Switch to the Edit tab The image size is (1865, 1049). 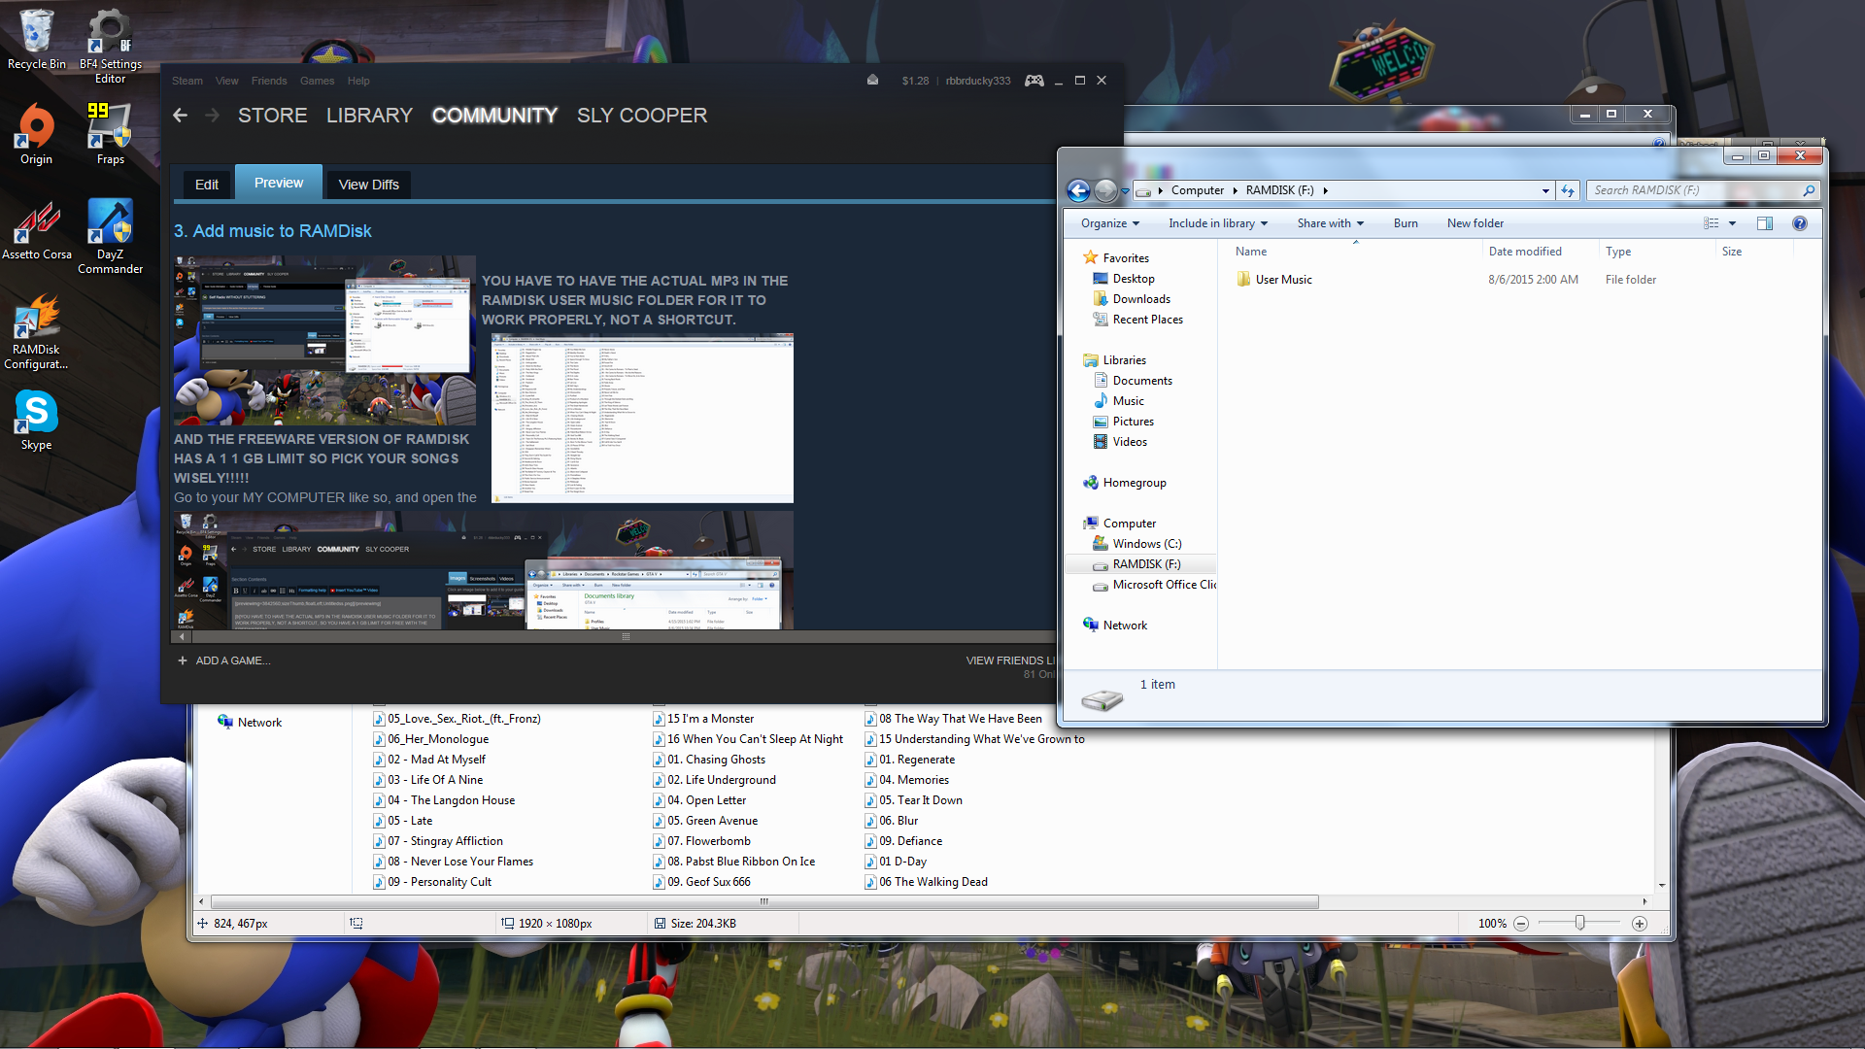point(206,185)
